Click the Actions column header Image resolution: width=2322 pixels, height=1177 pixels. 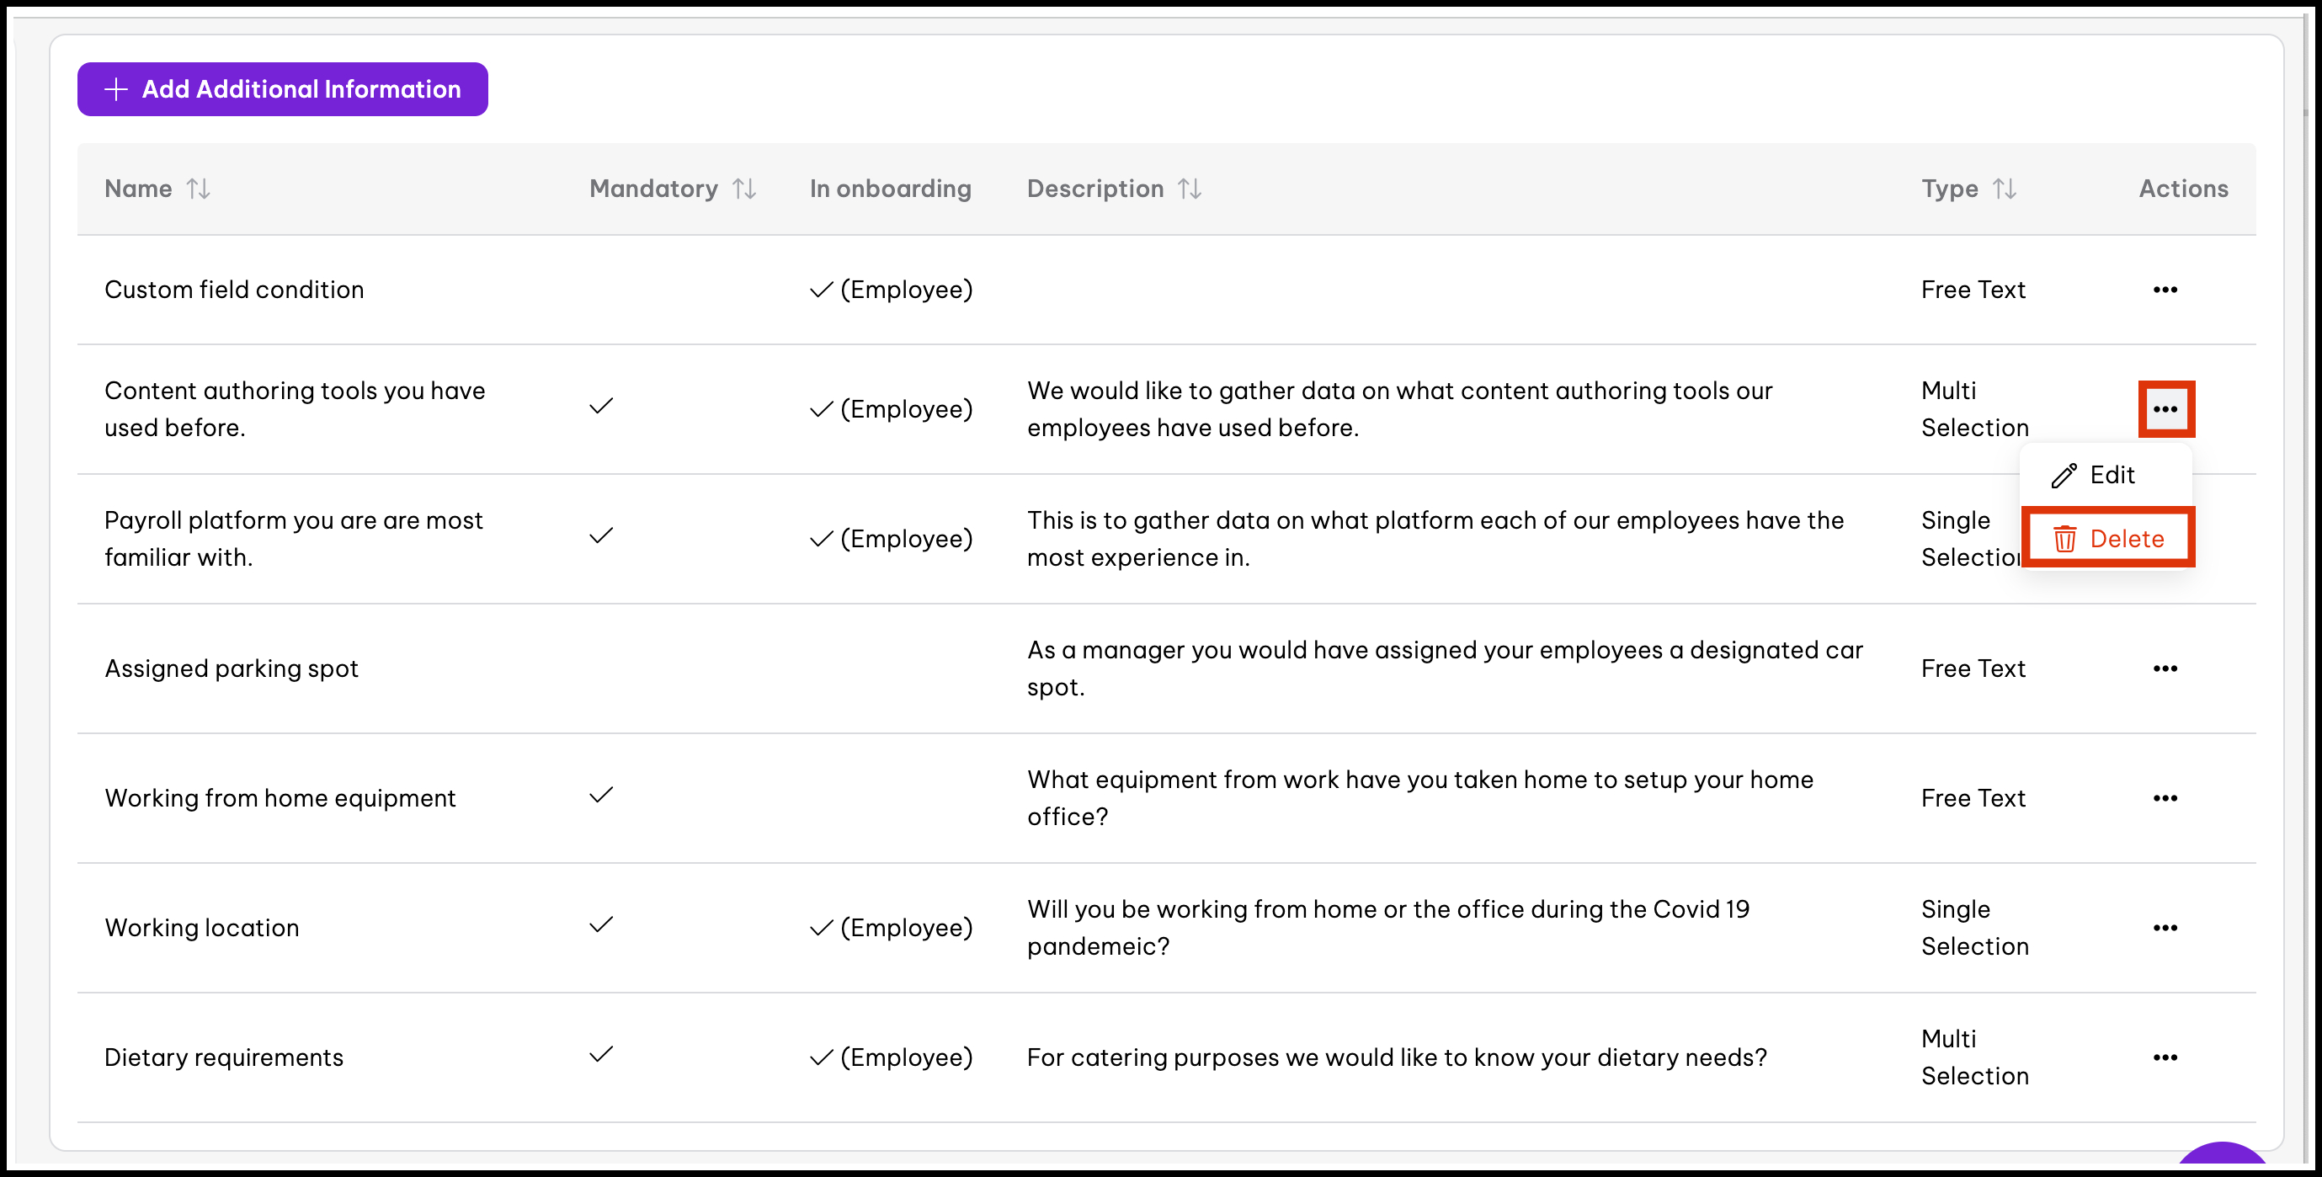2182,189
